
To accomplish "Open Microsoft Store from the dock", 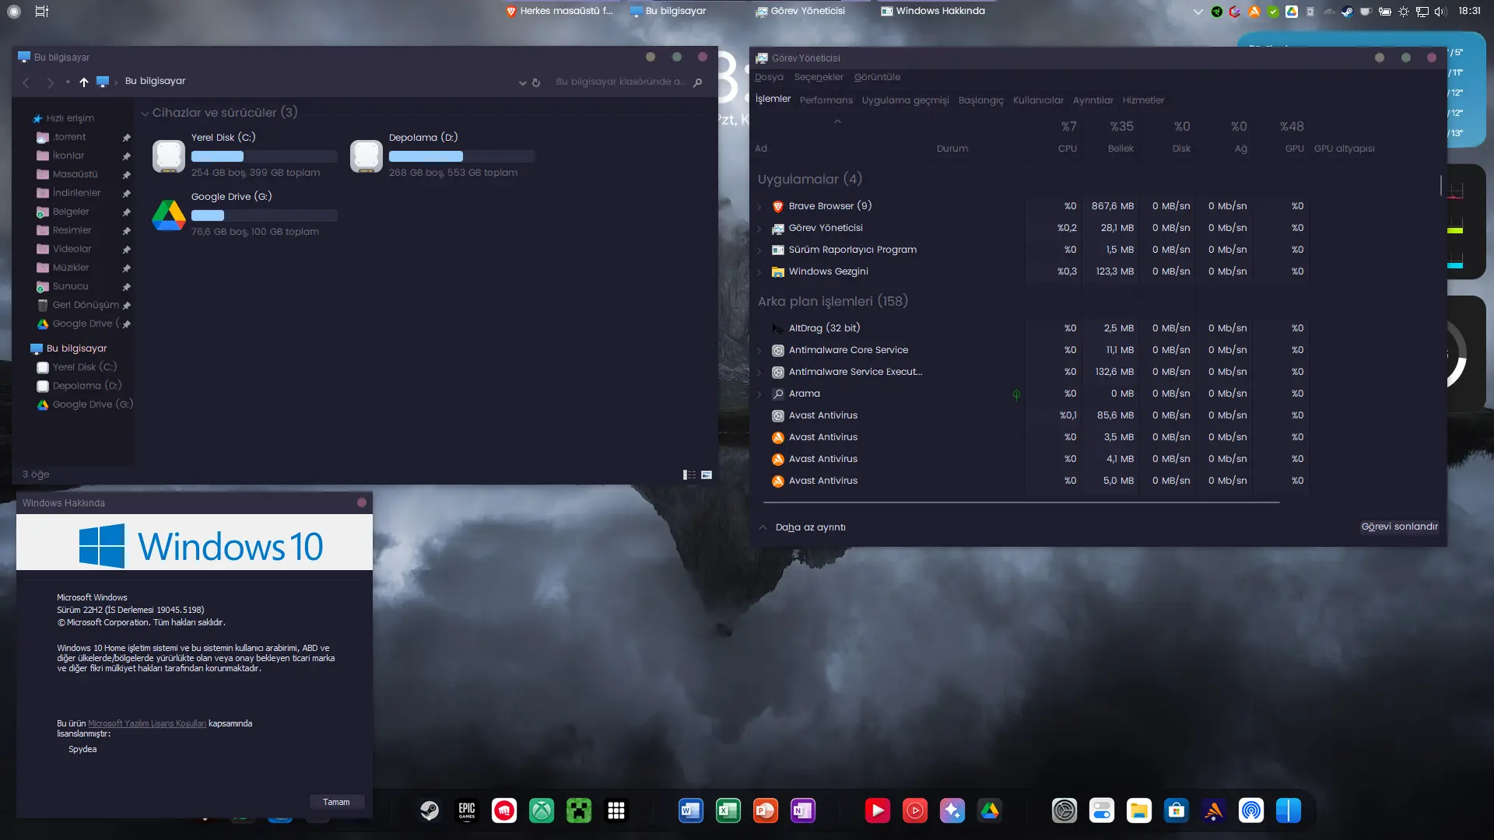I will tap(1177, 811).
